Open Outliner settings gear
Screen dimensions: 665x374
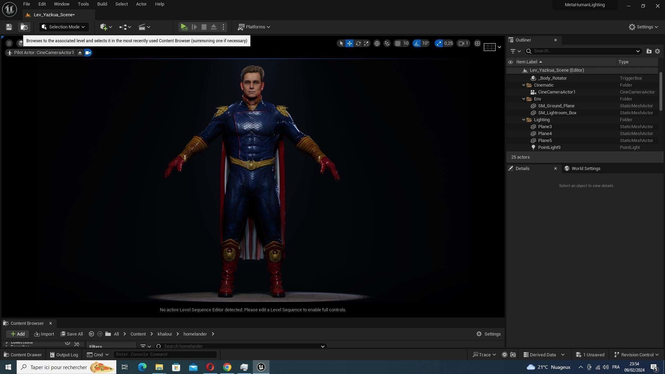tap(657, 51)
